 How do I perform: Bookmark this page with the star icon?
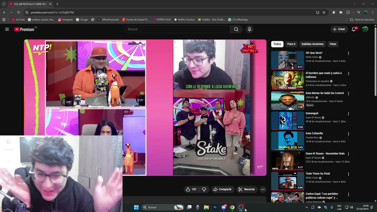[324, 12]
